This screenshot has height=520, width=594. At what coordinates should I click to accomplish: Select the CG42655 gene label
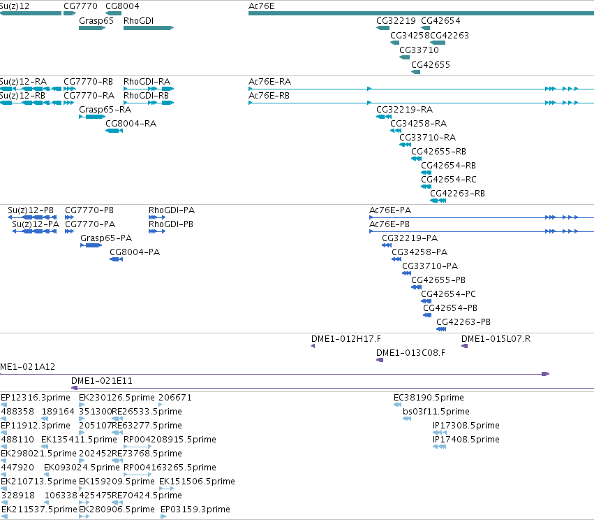coord(431,65)
